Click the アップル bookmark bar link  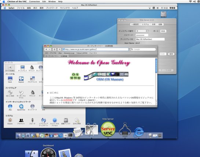53,53
